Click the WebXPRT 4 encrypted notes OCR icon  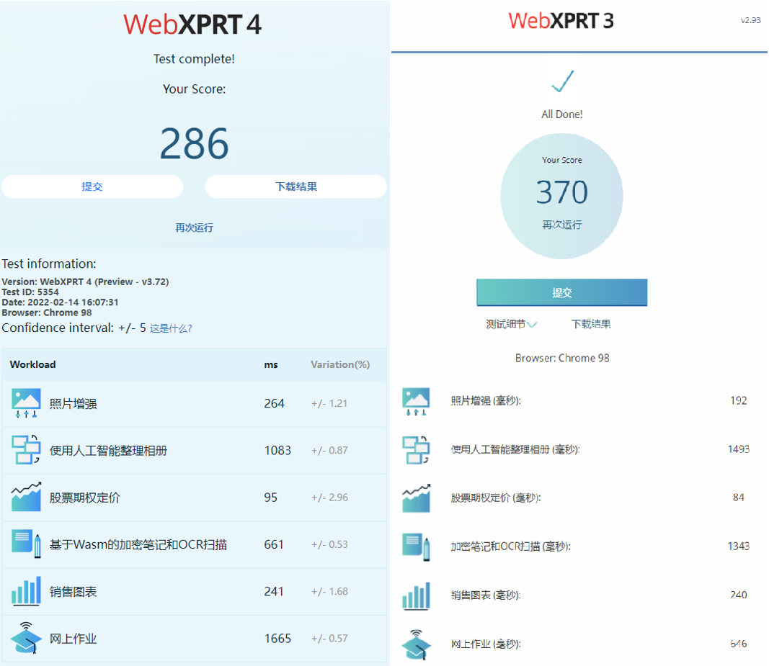pos(26,544)
